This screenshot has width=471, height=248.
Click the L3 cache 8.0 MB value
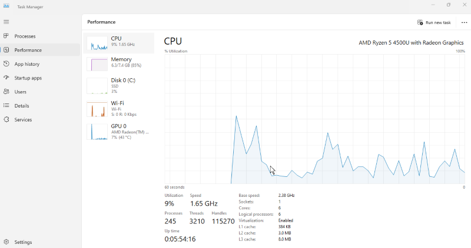tap(284, 239)
